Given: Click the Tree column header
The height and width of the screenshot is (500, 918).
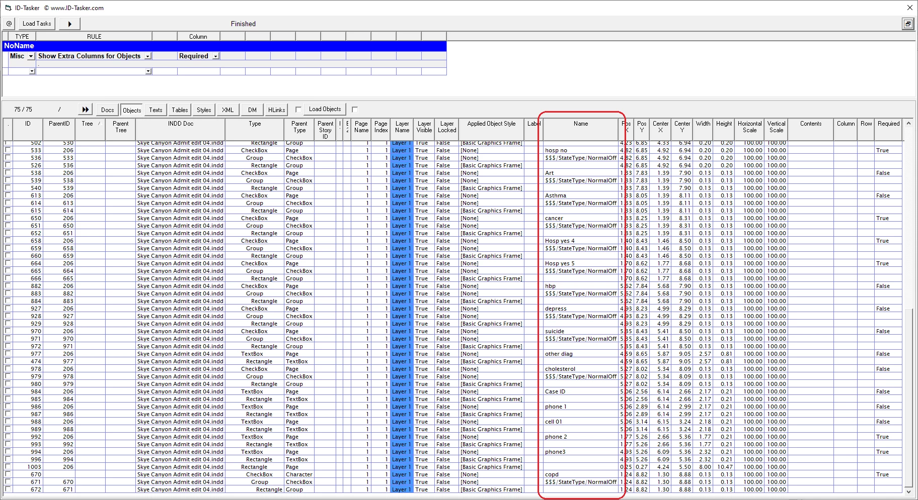Looking at the screenshot, I should (x=90, y=130).
